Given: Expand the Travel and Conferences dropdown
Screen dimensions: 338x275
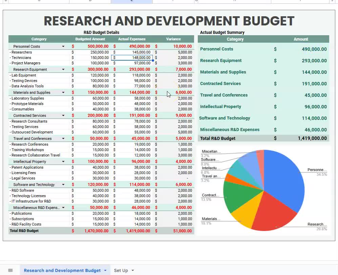Looking at the screenshot, I should [x=63, y=138].
